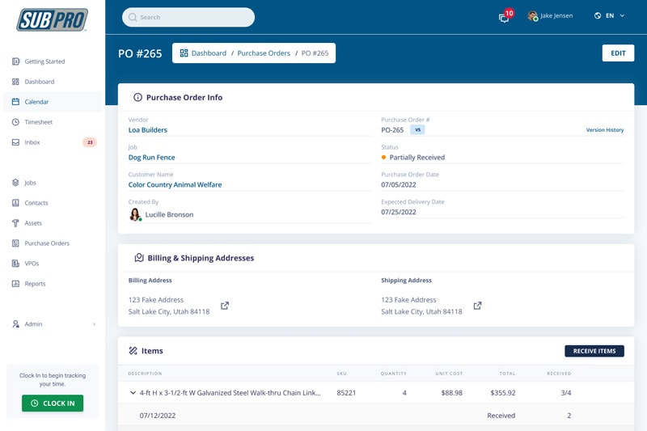The width and height of the screenshot is (647, 431).
Task: Open the notifications icon with badge 10
Action: (x=505, y=17)
